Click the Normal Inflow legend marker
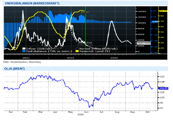173x120 pixels. 77,49
